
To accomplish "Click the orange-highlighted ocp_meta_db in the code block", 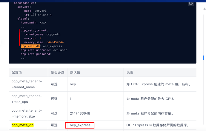I will click(x=30, y=46).
